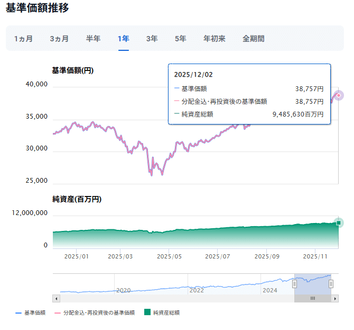The width and height of the screenshot is (354, 330).
Task: Select the 1ヵ月 period tab
Action: (x=23, y=39)
